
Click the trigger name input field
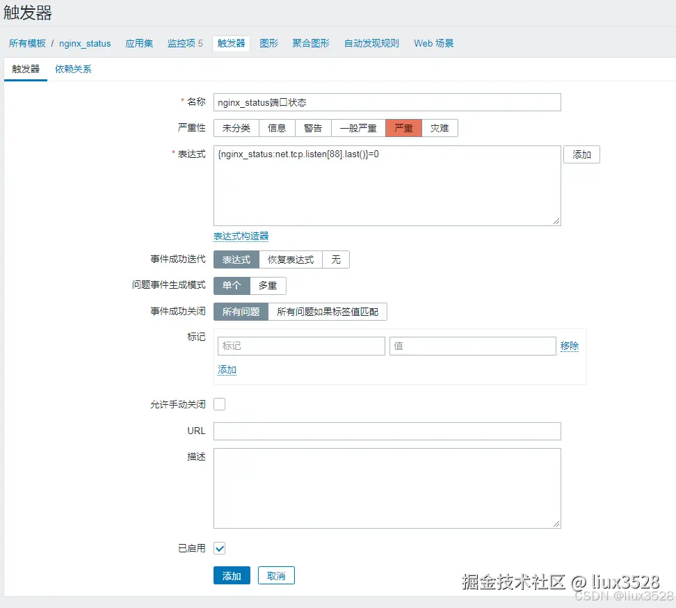[387, 102]
